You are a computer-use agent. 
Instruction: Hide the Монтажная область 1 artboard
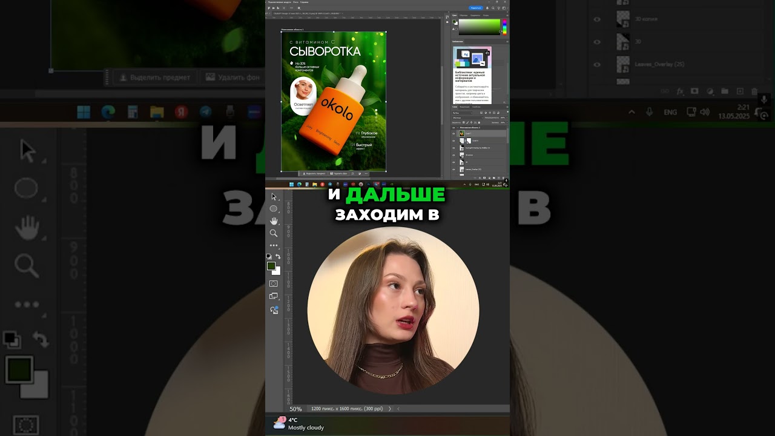pos(453,128)
